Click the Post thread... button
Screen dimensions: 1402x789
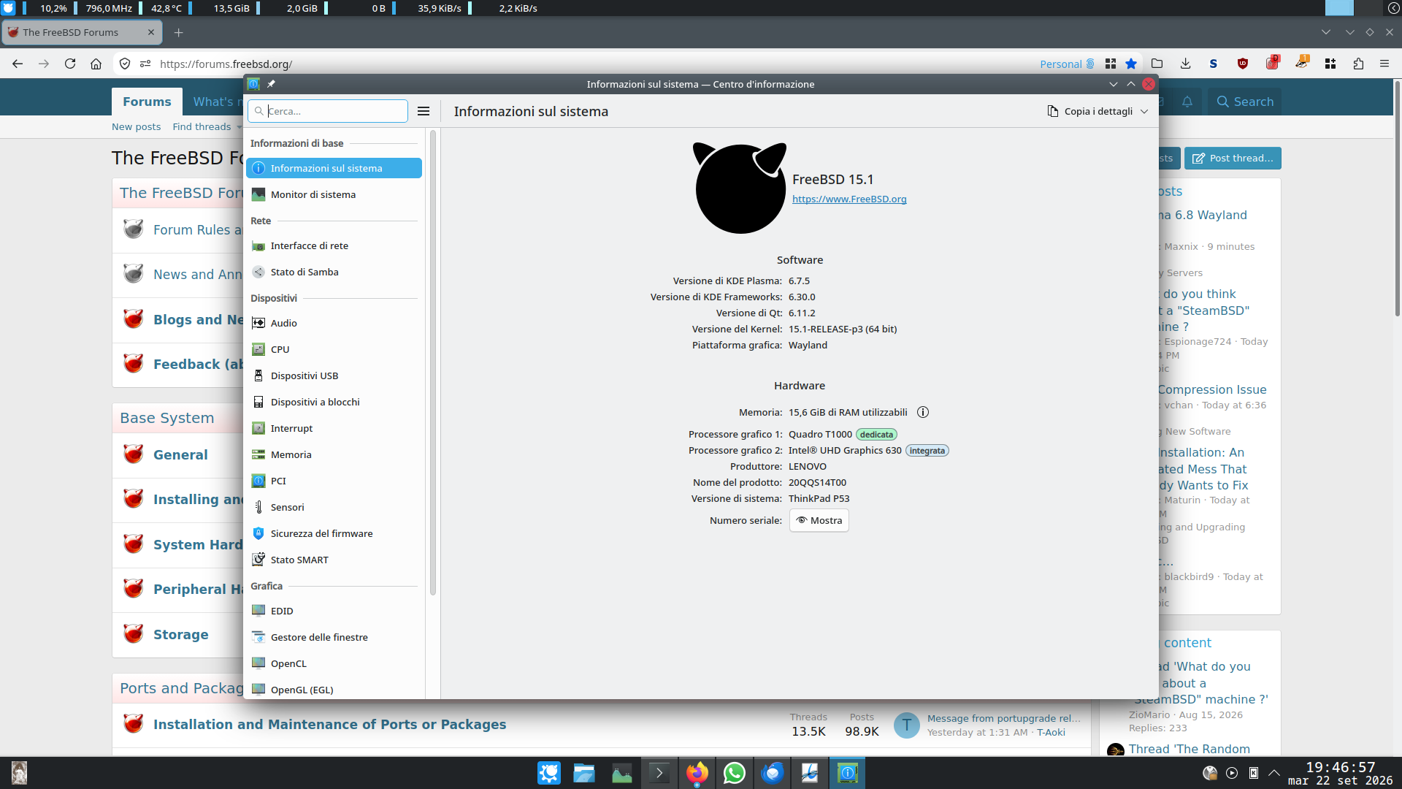tap(1233, 158)
